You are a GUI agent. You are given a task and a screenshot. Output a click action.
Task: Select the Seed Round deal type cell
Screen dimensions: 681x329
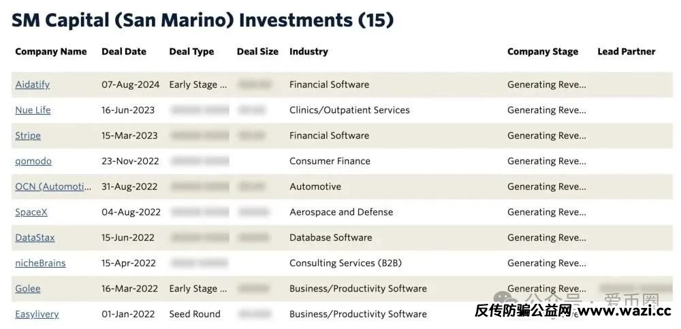[x=195, y=314]
